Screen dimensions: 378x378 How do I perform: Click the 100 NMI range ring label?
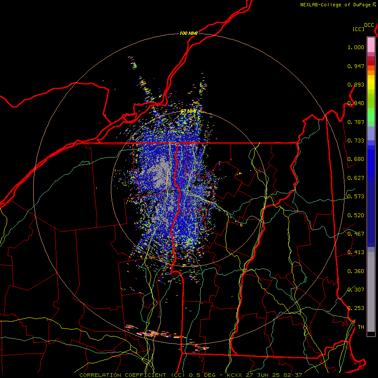pos(189,33)
